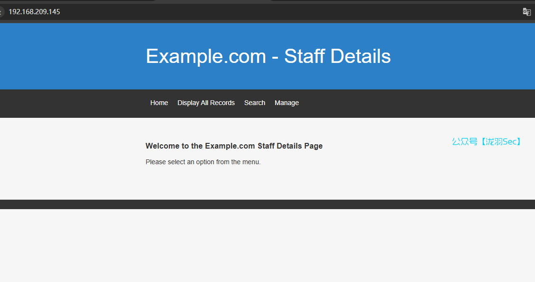Image resolution: width=535 pixels, height=282 pixels.
Task: Select Manage in the navigation bar
Action: [x=286, y=103]
